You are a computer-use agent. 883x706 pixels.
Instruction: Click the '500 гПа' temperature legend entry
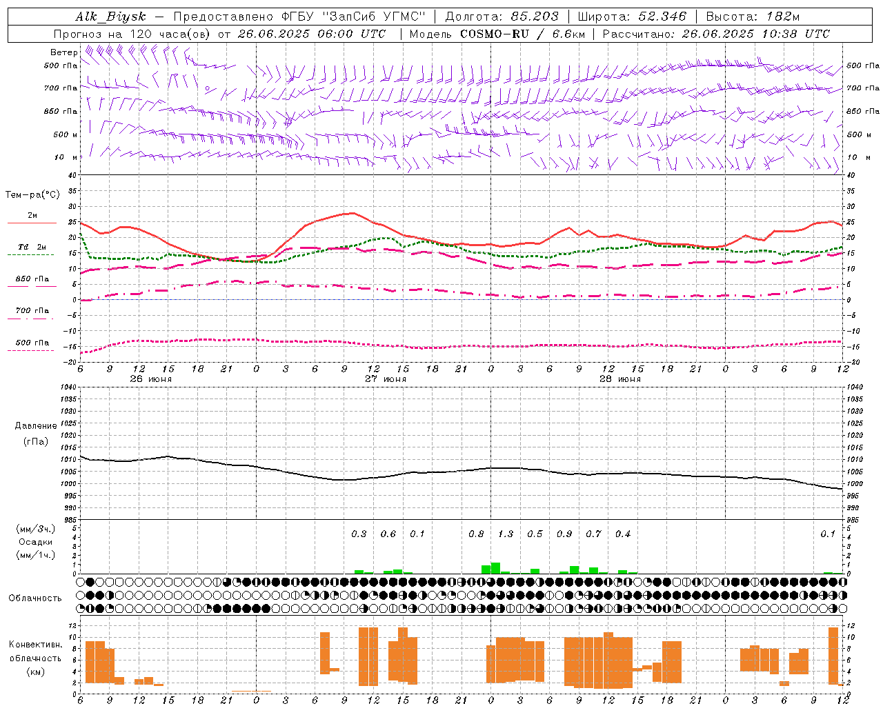pos(32,343)
